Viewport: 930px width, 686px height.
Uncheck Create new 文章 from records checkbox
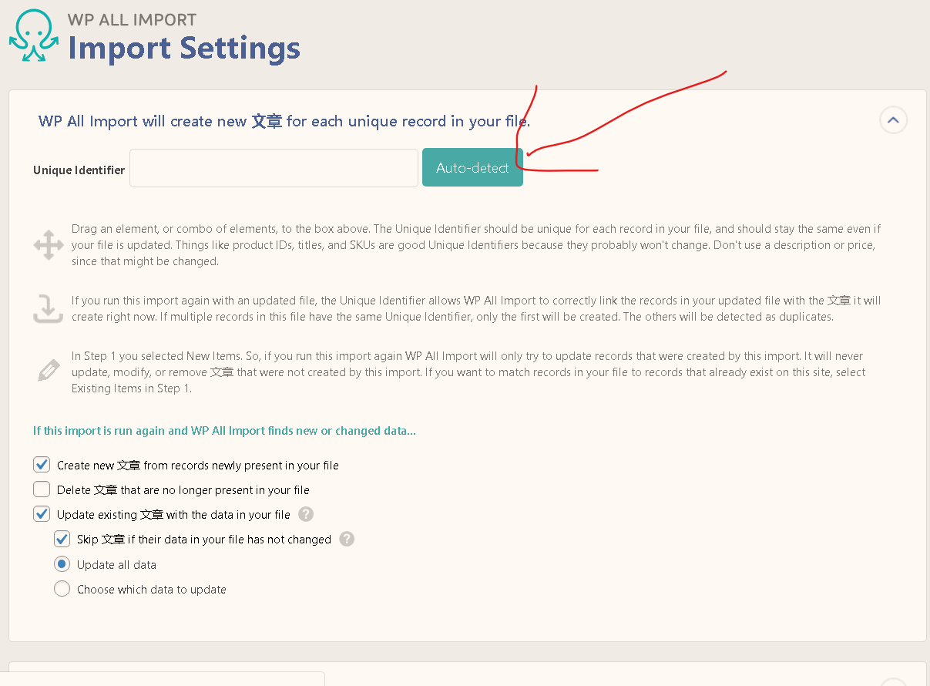(42, 465)
